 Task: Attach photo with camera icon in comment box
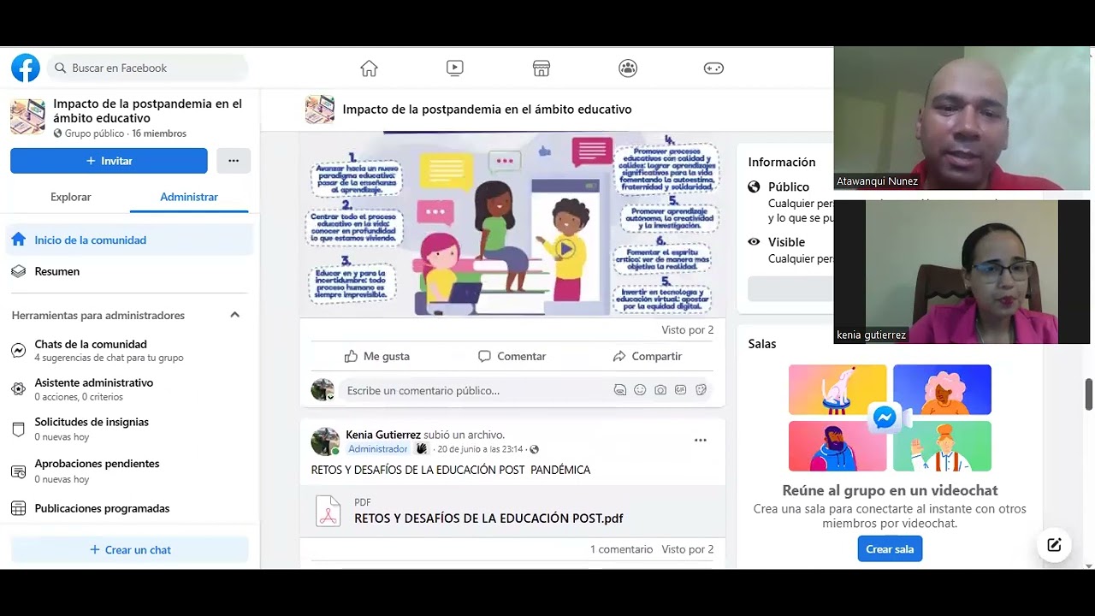[x=660, y=390]
